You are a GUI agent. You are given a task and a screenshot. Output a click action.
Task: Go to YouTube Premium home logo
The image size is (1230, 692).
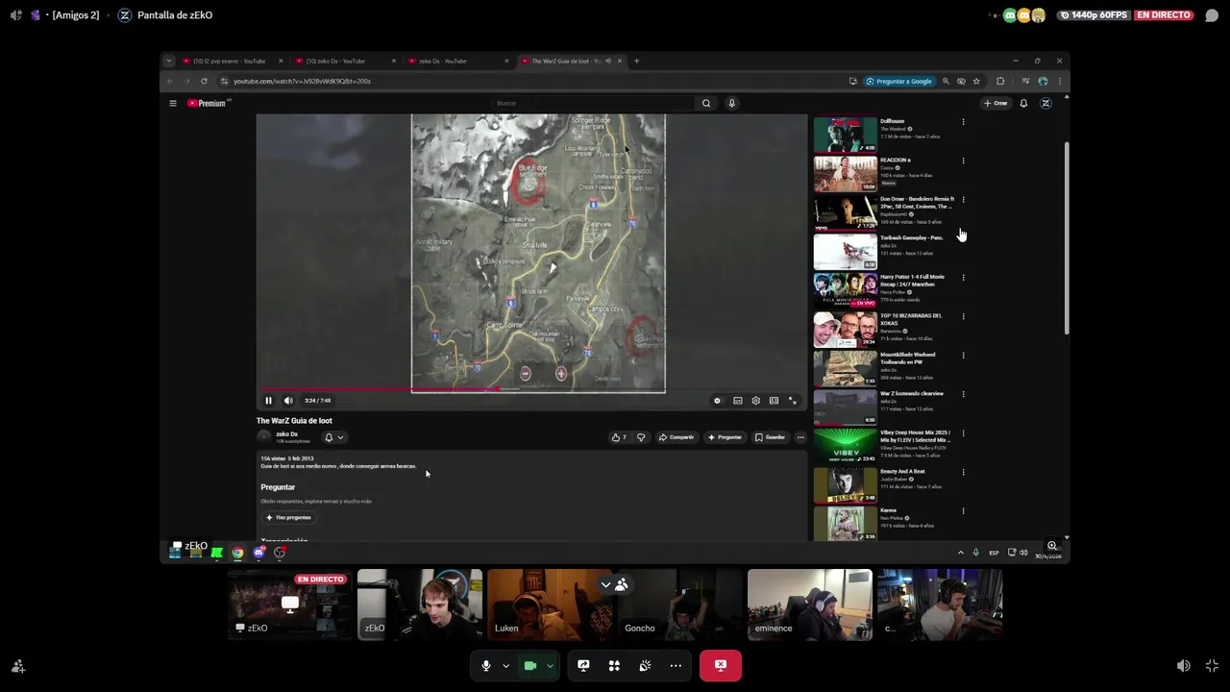coord(207,103)
